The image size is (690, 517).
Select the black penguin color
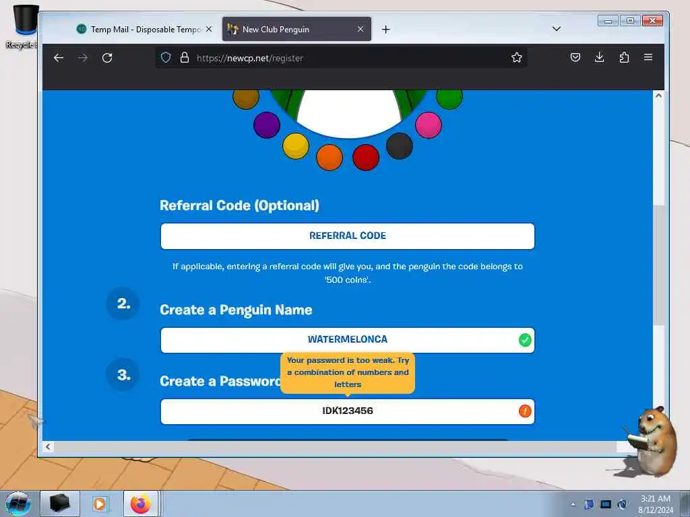click(400, 146)
